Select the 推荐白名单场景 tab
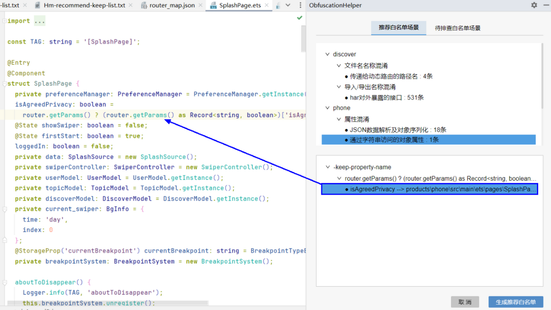This screenshot has height=310, width=551. tap(398, 28)
